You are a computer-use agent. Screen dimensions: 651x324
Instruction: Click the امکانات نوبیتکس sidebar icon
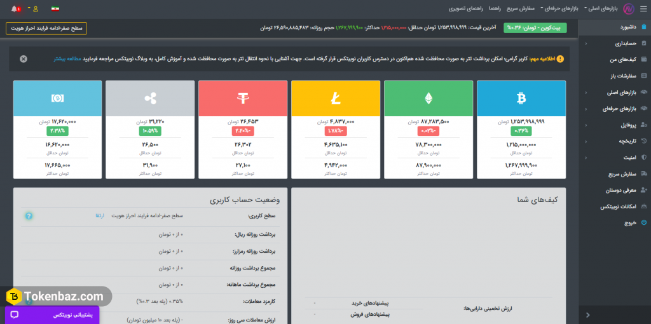643,206
